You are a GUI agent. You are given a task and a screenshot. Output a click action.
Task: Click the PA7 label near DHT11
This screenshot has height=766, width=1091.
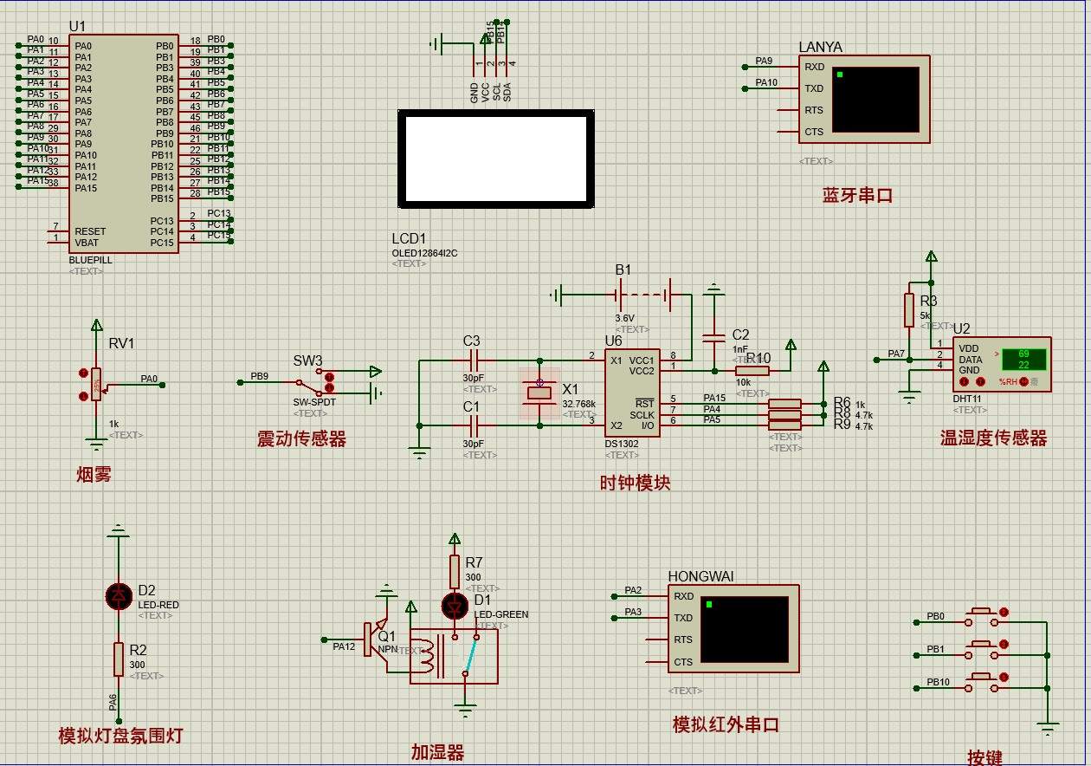click(896, 354)
